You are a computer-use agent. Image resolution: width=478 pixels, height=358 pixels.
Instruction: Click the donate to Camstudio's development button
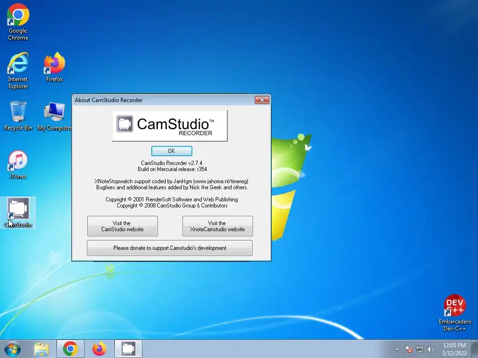click(169, 248)
